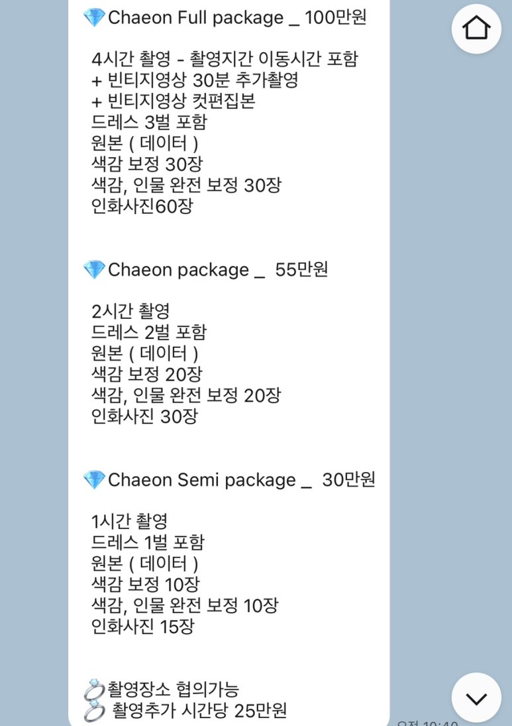Tap the 드레스 3벌 포함 line
Screen dimensions: 512x726
[x=150, y=122]
